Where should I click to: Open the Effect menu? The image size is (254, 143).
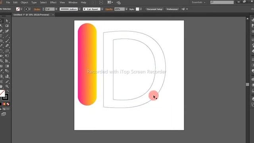click(53, 2)
